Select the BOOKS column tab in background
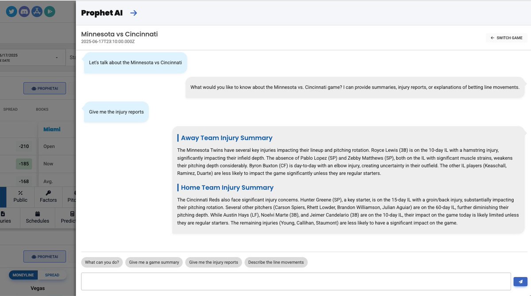This screenshot has width=531, height=296. [x=42, y=109]
